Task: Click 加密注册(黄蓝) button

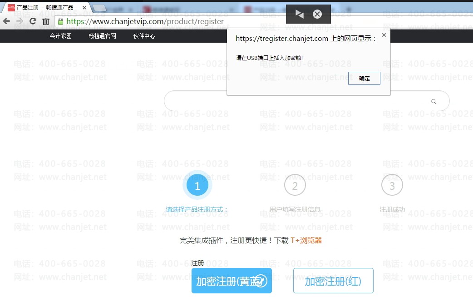Action: pos(232,281)
